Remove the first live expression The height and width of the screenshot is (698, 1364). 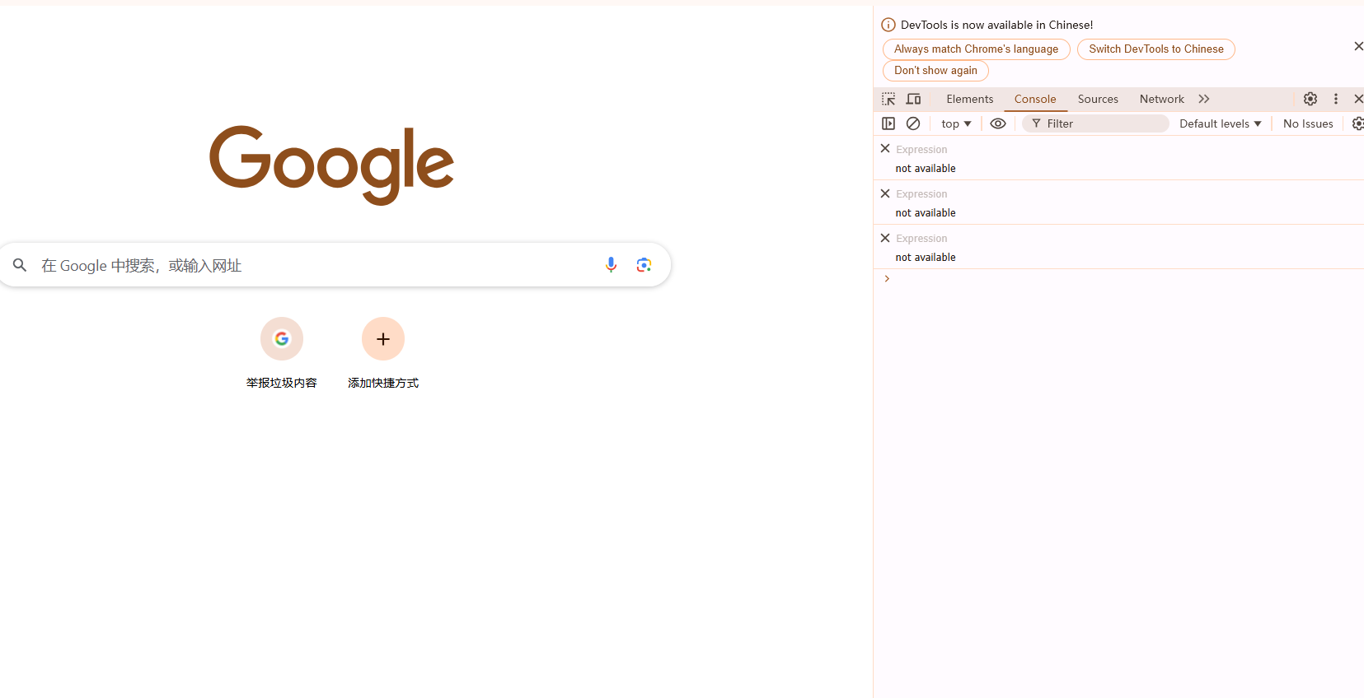(885, 149)
